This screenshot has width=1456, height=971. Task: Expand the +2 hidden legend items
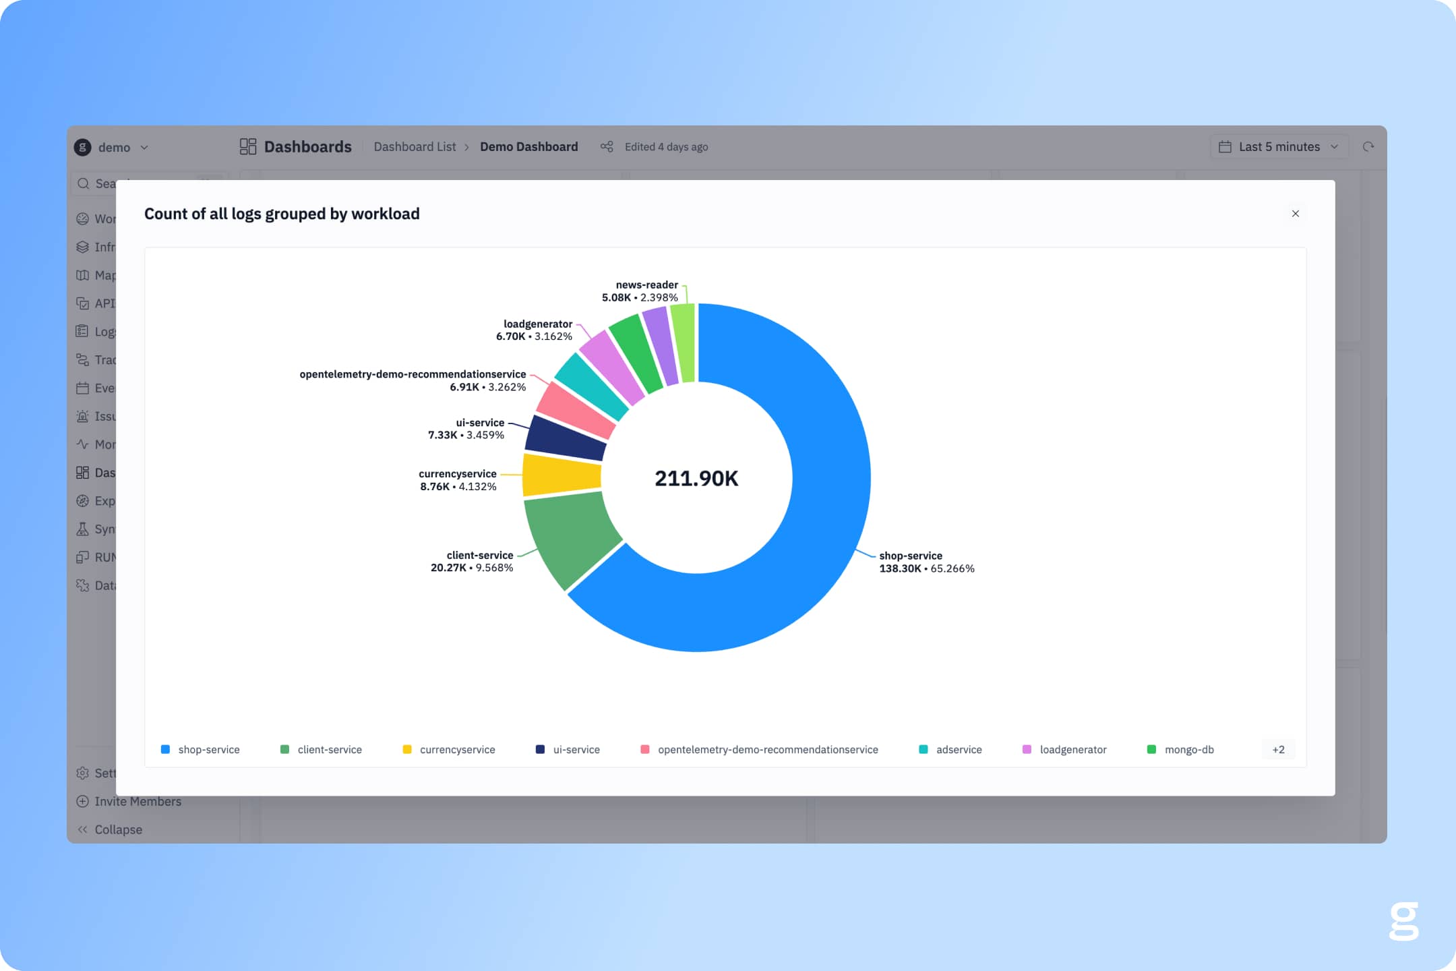[1278, 750]
